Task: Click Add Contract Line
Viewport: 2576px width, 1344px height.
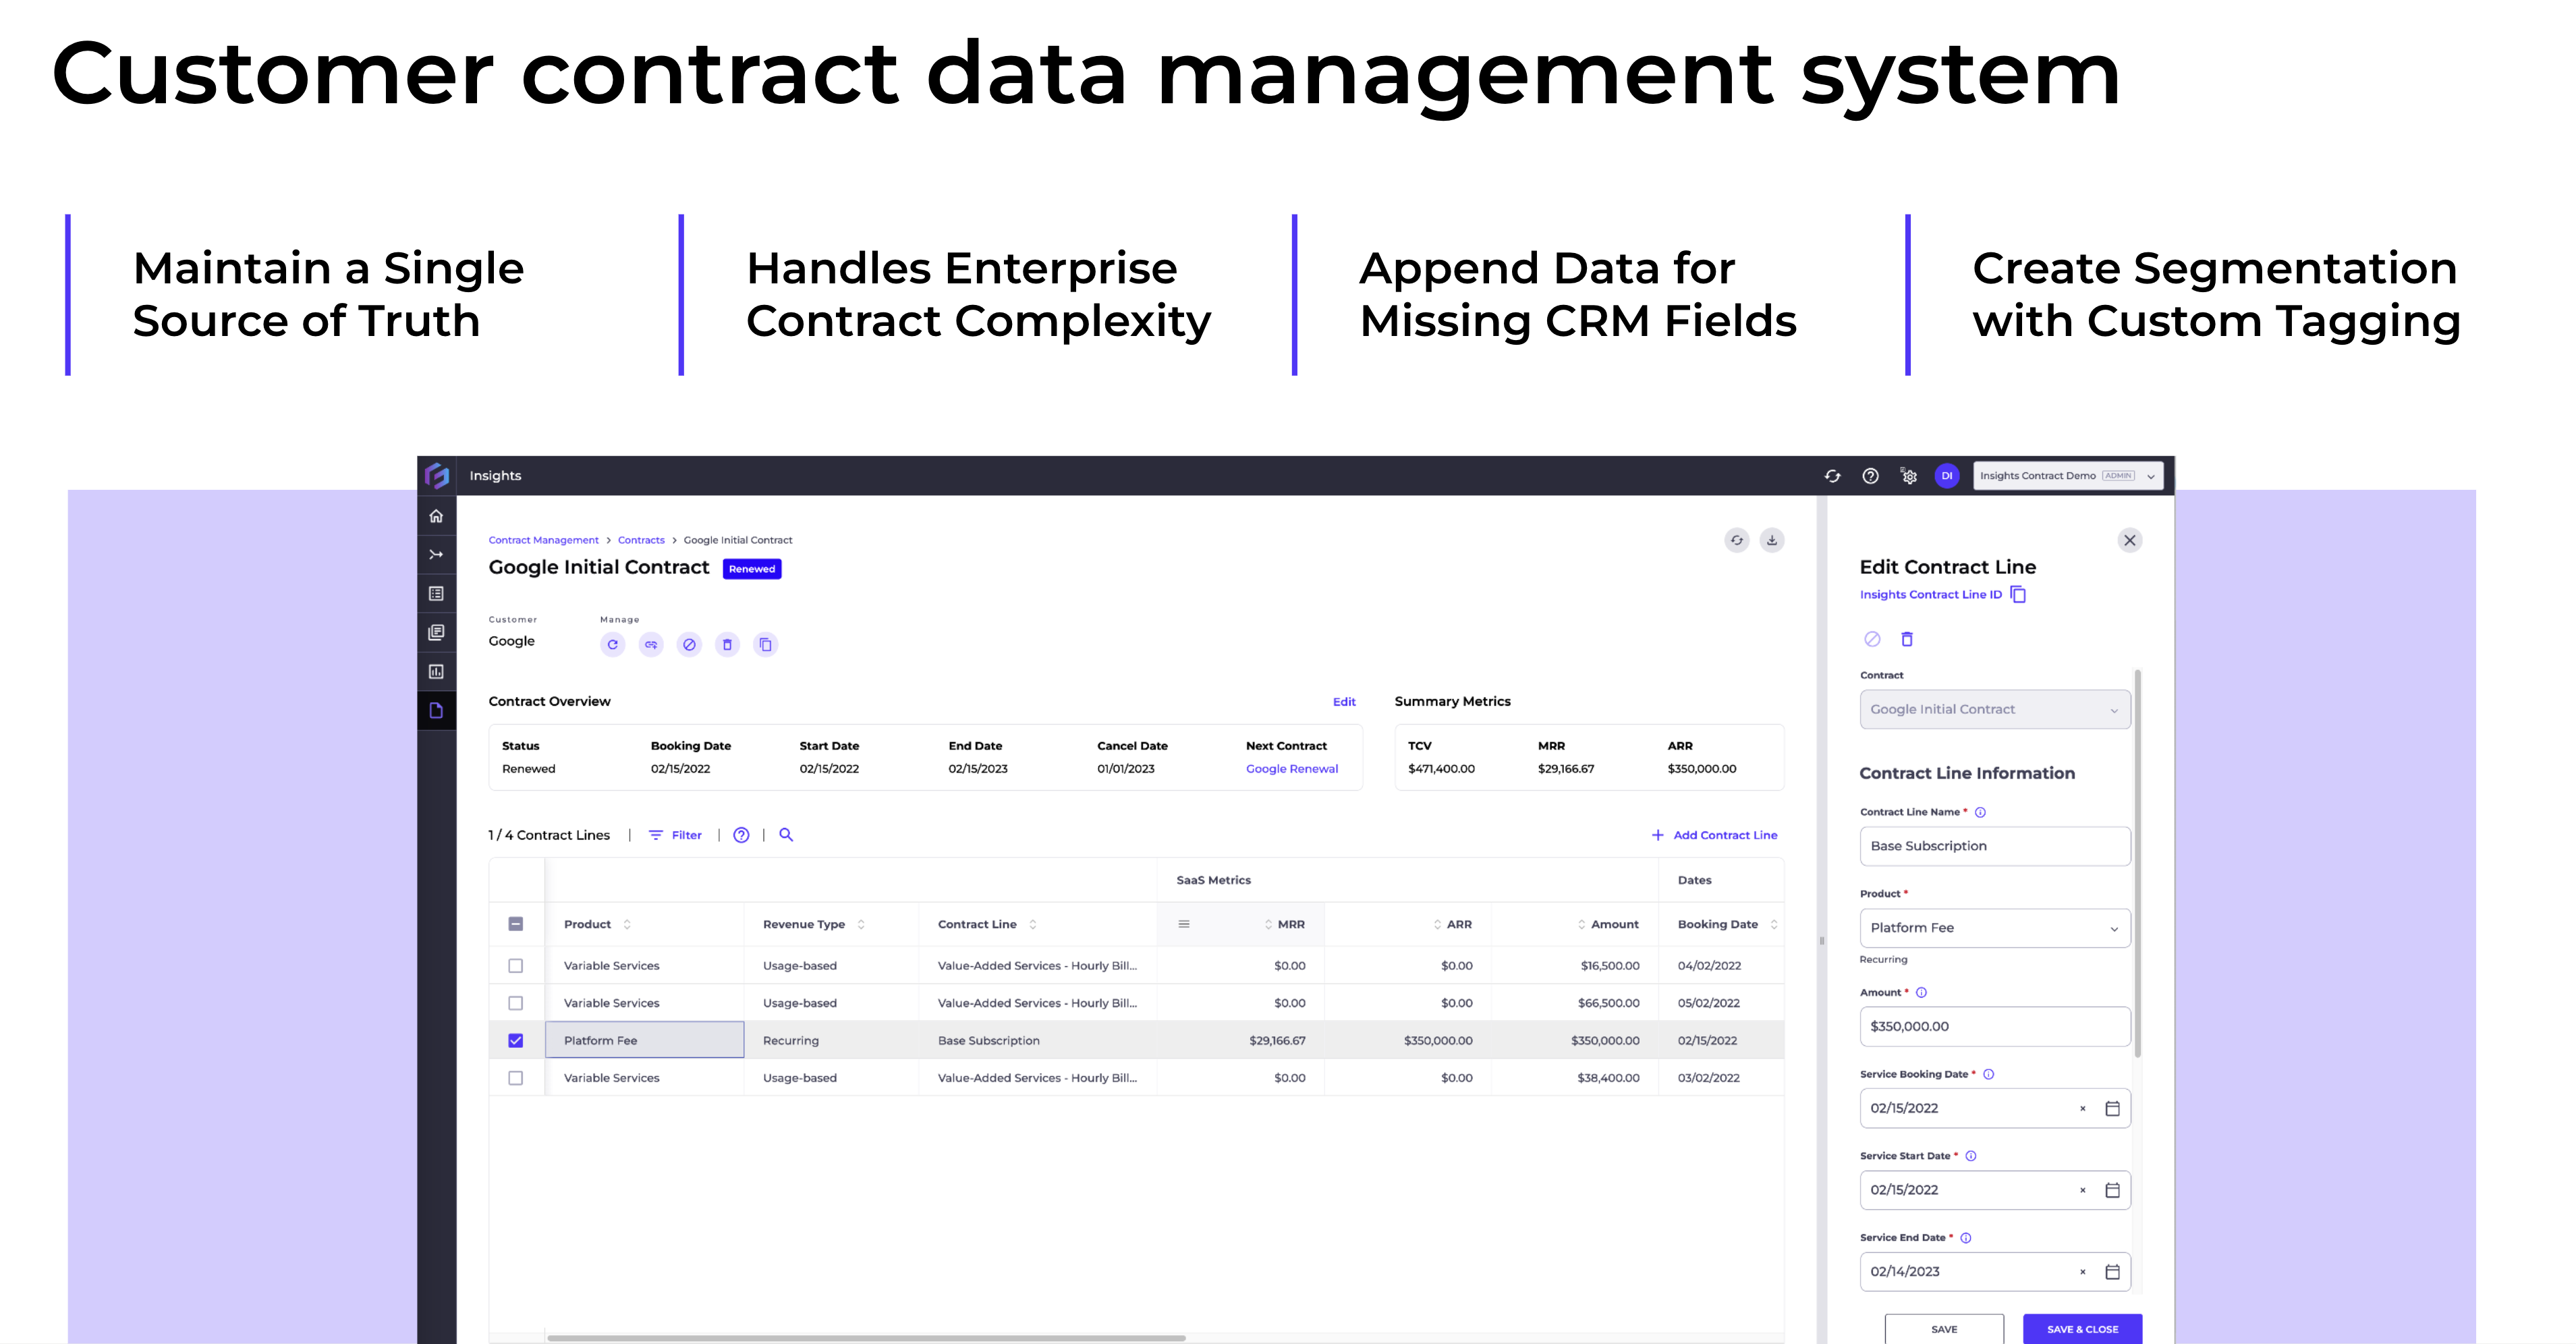Action: point(1714,835)
